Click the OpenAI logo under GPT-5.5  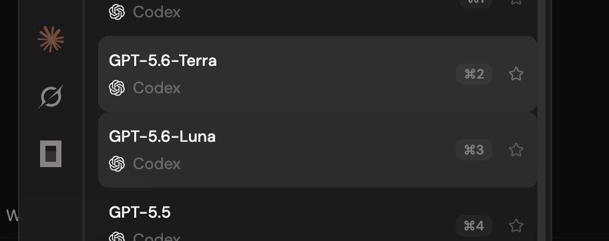point(117,237)
